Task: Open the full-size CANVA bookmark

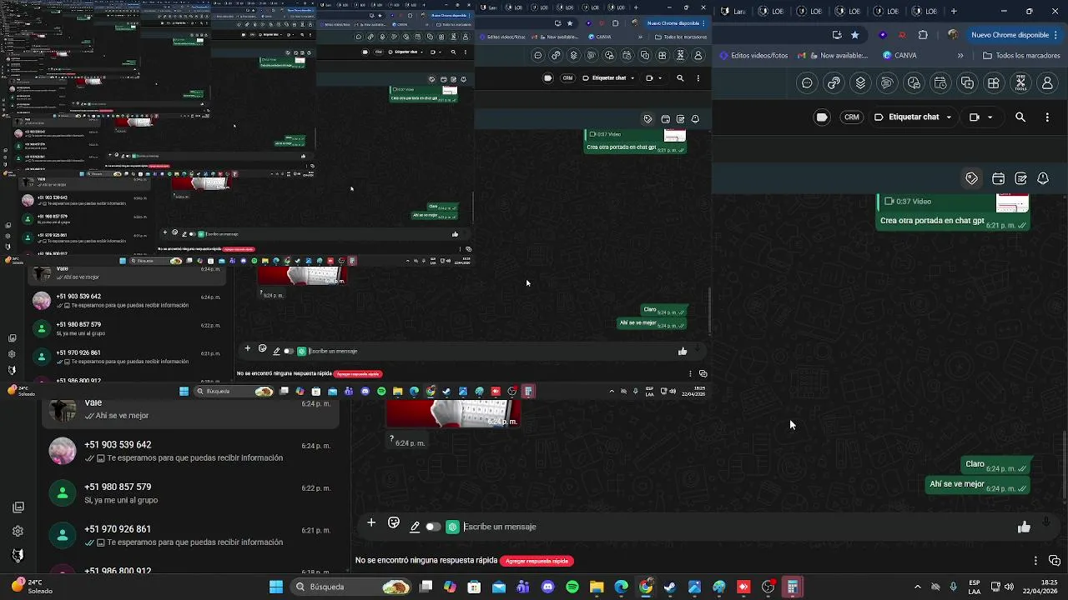Action: tap(899, 56)
